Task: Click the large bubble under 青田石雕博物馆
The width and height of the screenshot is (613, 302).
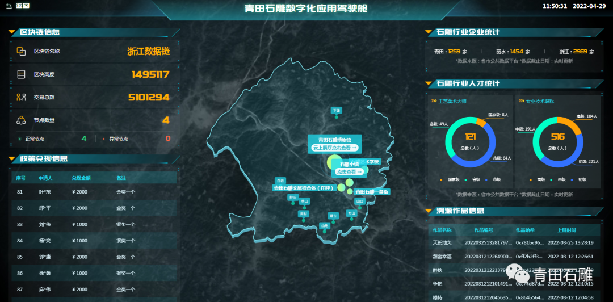Action: tap(334, 162)
